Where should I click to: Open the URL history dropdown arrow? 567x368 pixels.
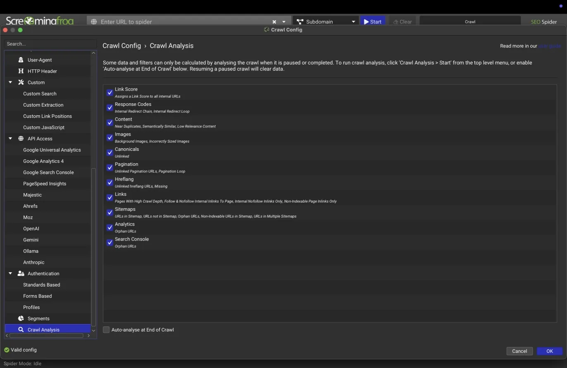pos(284,22)
